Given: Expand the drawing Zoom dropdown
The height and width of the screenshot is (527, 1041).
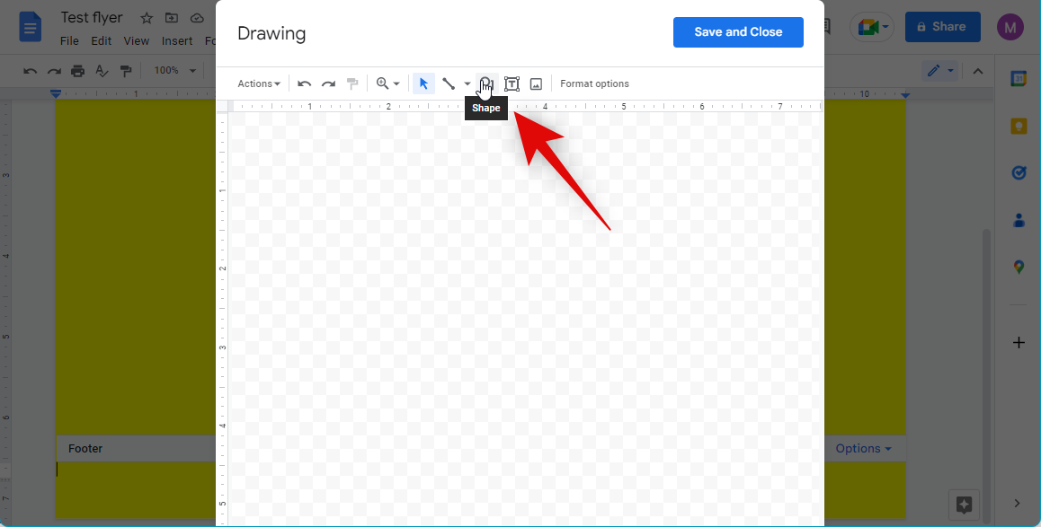Looking at the screenshot, I should [x=388, y=83].
